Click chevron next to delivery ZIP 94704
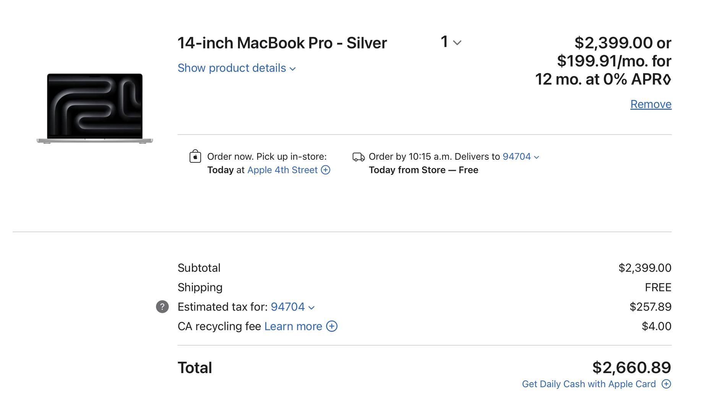Viewport: 704px width, 412px height. pos(537,157)
